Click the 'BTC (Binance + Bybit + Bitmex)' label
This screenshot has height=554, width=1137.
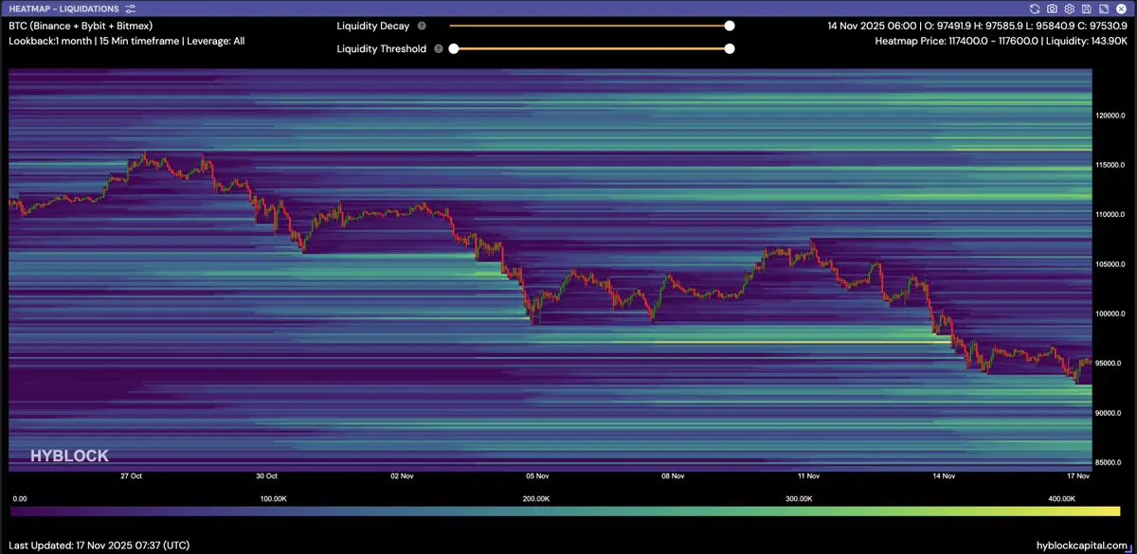pyautogui.click(x=81, y=27)
